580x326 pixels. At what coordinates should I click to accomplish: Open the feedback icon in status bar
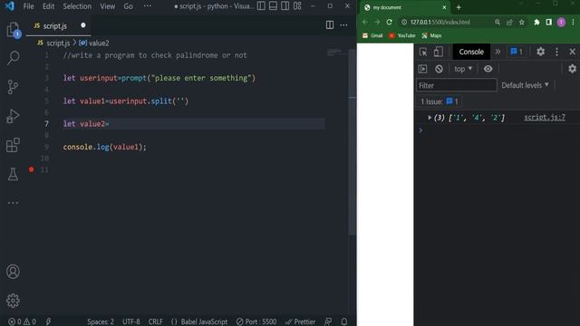328,321
